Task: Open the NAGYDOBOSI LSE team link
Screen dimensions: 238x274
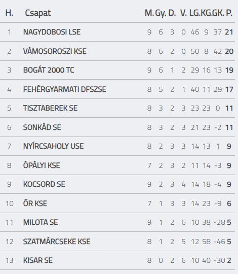Action: point(52,32)
